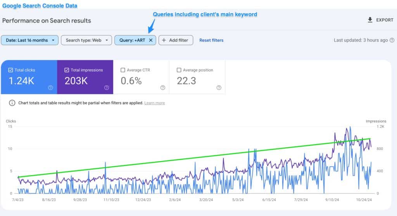Click help icon in Average position card
The height and width of the screenshot is (216, 397).
219,87
